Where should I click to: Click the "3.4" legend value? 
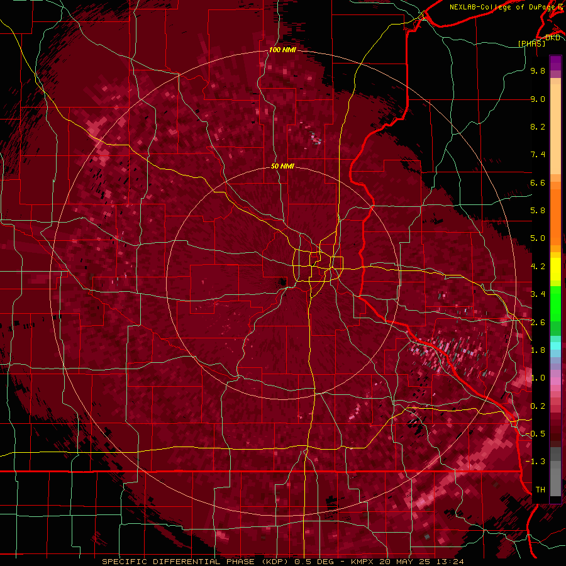click(538, 294)
